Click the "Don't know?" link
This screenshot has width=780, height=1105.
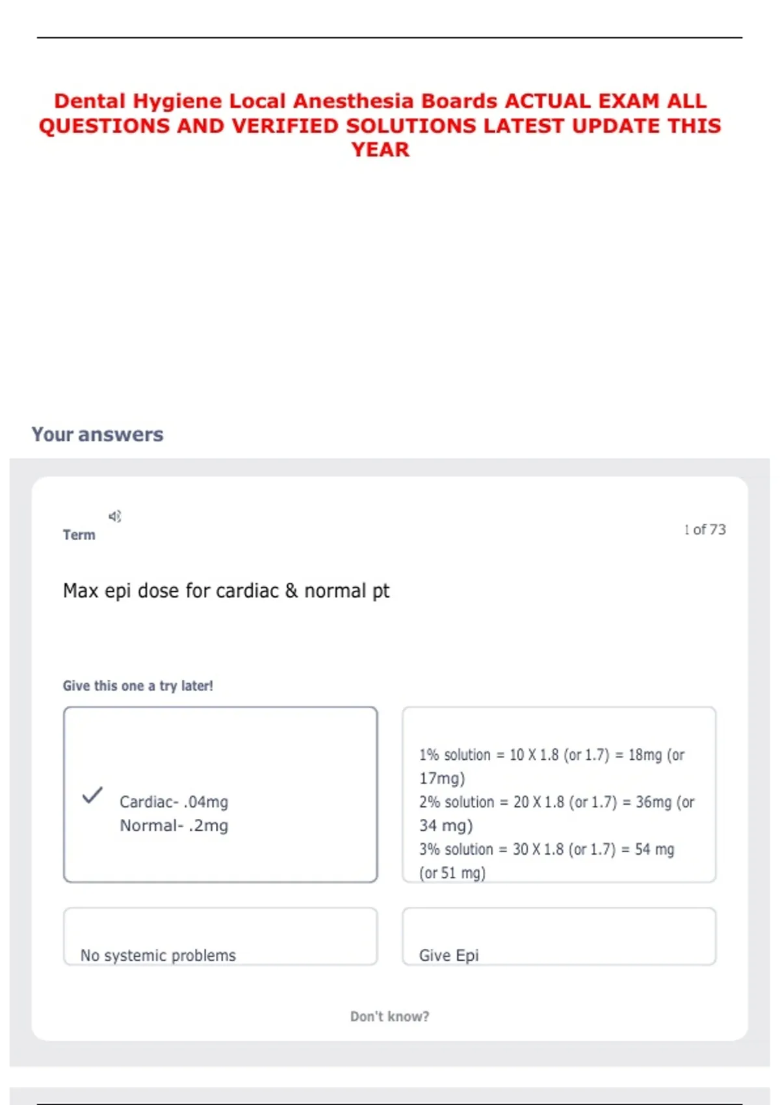389,1016
